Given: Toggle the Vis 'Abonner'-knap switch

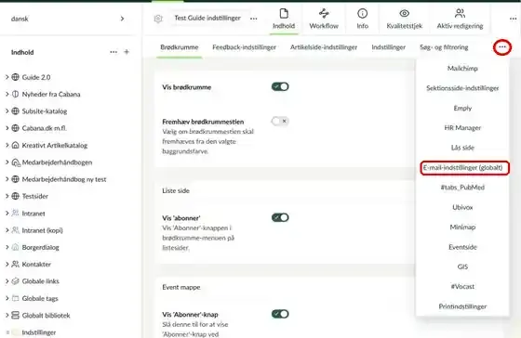Looking at the screenshot, I should [280, 314].
